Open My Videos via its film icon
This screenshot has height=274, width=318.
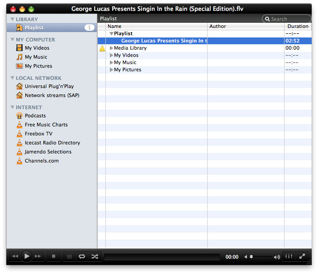[x=19, y=48]
